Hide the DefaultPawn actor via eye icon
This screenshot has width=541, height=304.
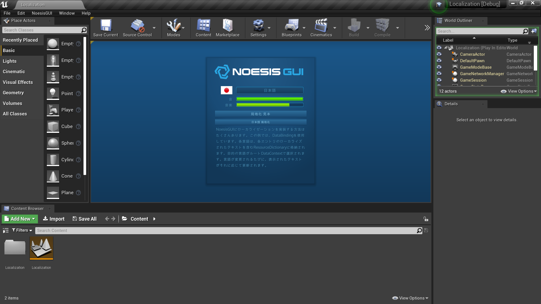point(439,61)
